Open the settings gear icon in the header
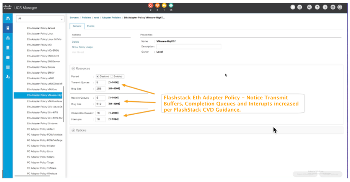This screenshot has height=182, width=350. tap(333, 7)
